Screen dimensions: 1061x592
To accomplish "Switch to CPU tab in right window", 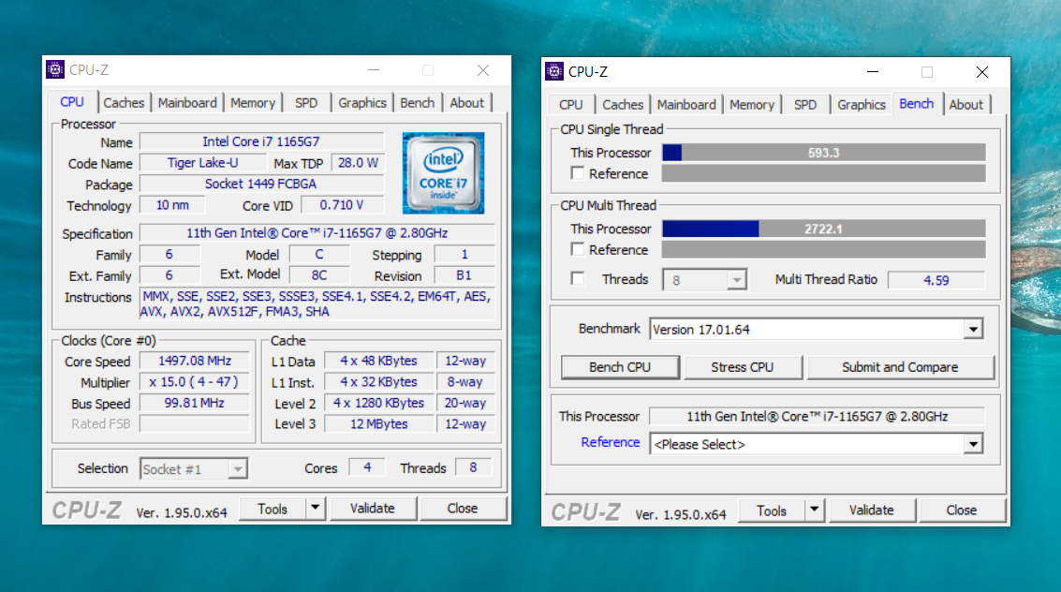I will (x=570, y=105).
